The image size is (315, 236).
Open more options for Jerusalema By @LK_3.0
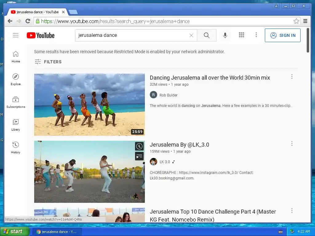292,144
